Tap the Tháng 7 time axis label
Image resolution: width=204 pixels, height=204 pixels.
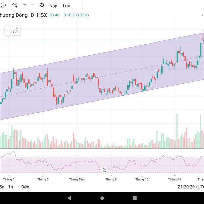coord(43,179)
